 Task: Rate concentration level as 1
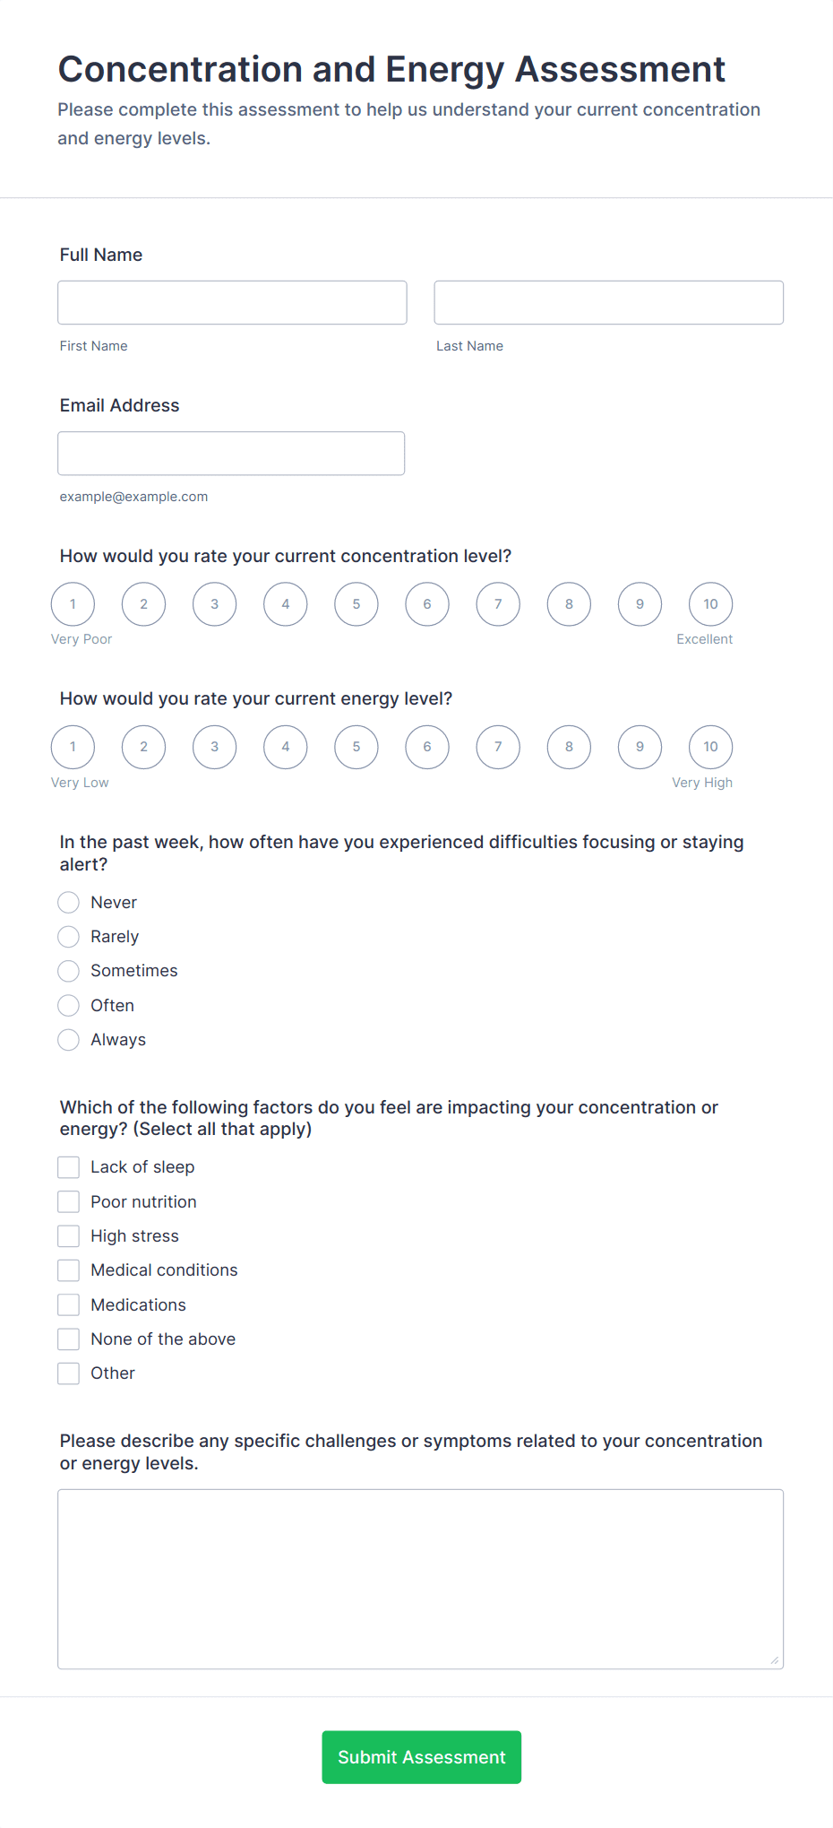coord(73,604)
